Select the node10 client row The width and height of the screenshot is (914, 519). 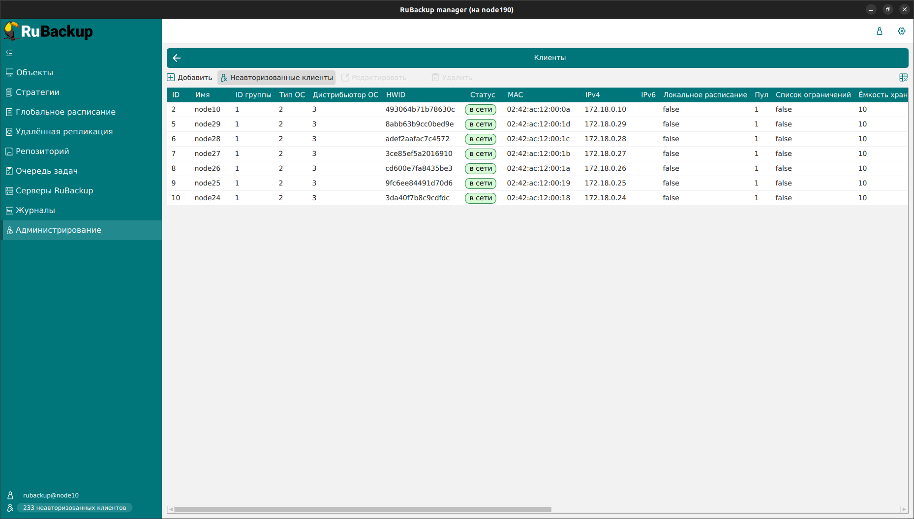[x=207, y=109]
